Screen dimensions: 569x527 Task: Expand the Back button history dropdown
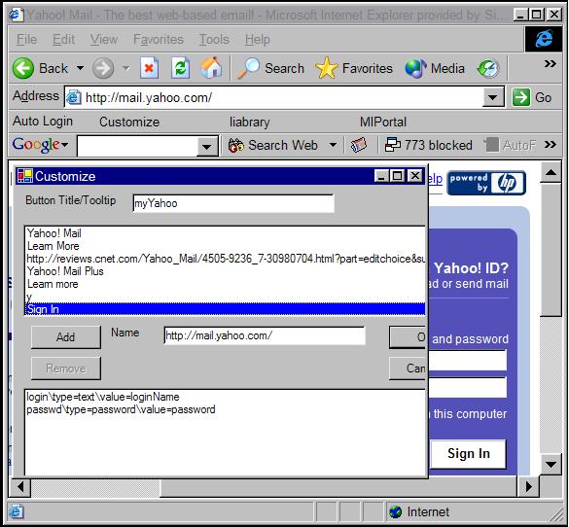[x=80, y=68]
